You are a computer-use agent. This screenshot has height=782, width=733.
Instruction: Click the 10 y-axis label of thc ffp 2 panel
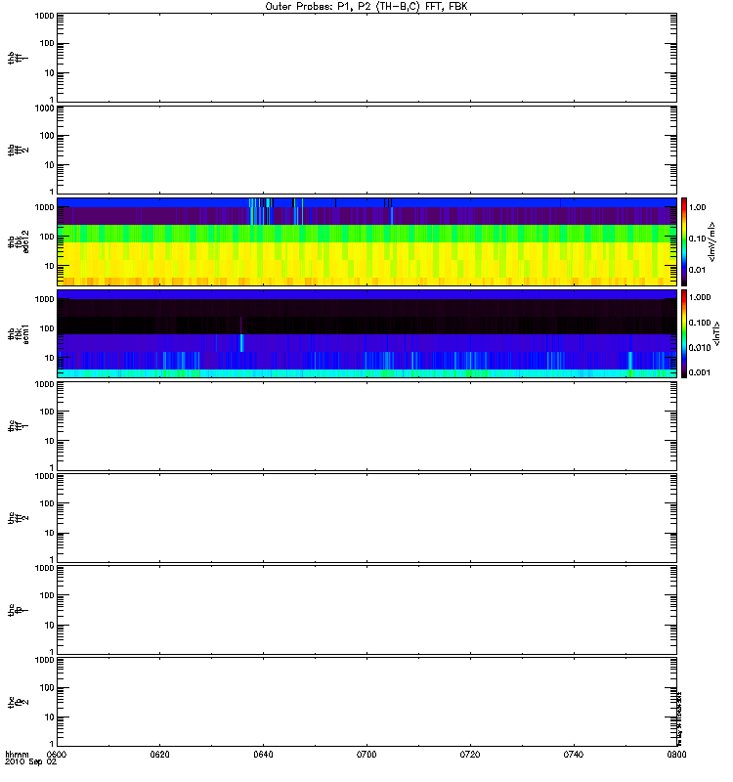(x=50, y=717)
